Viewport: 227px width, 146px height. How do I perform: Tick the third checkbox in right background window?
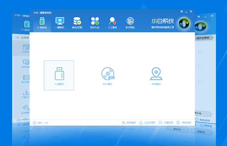[200, 81]
